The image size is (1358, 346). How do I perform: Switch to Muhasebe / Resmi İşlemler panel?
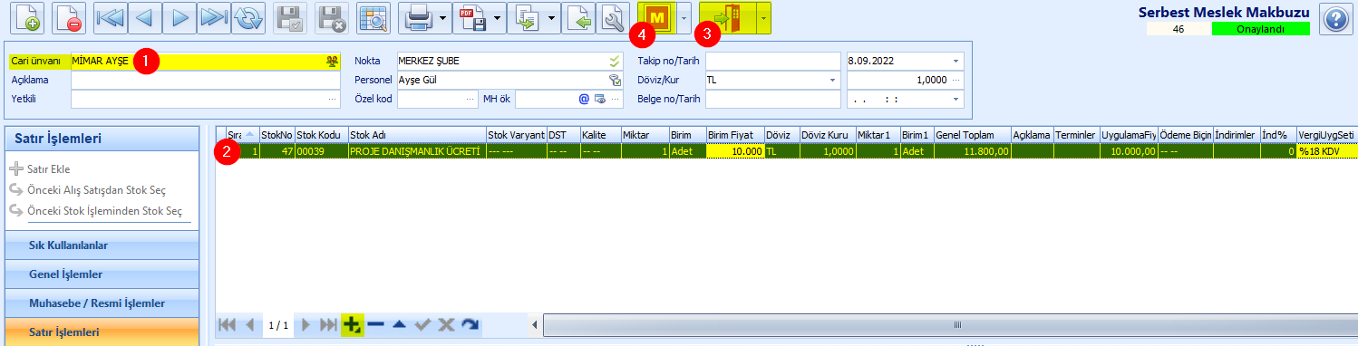pyautogui.click(x=100, y=303)
